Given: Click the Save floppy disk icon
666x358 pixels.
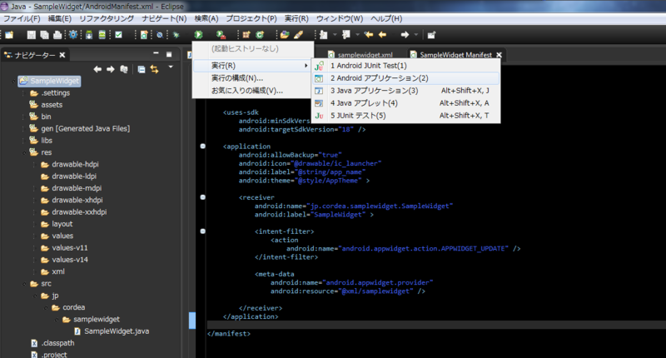Looking at the screenshot, I should (x=32, y=35).
